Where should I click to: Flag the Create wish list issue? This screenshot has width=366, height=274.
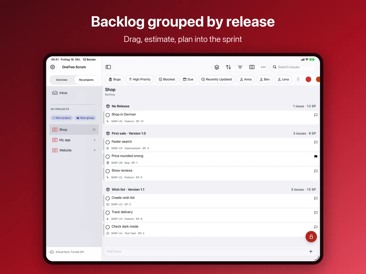[x=316, y=198]
